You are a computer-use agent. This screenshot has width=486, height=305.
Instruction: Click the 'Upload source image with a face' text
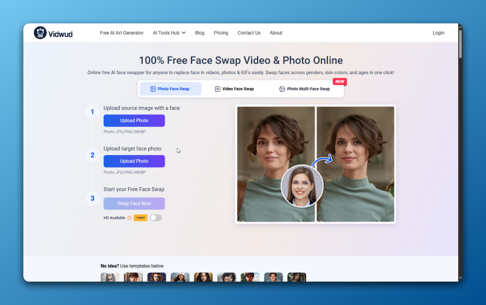coord(142,108)
